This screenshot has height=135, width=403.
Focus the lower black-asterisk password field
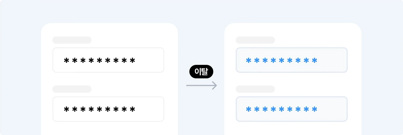click(x=108, y=109)
